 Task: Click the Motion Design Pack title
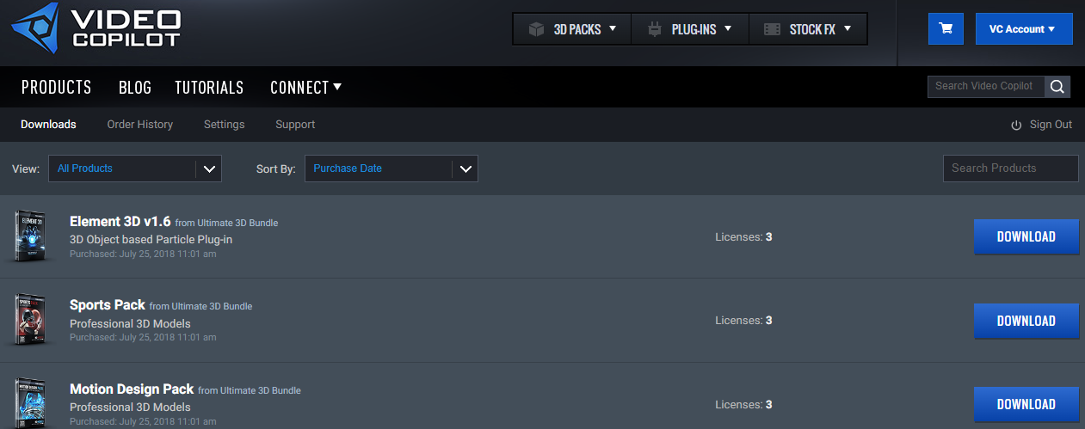click(x=132, y=389)
